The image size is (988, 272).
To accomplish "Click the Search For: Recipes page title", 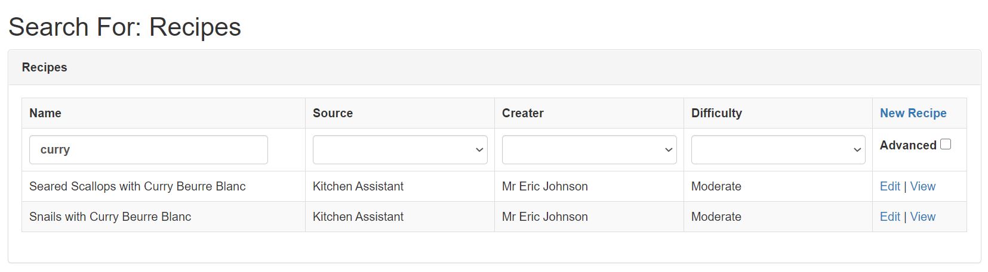I will click(125, 27).
